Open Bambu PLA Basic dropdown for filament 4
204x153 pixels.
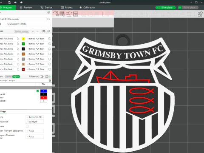37,44
